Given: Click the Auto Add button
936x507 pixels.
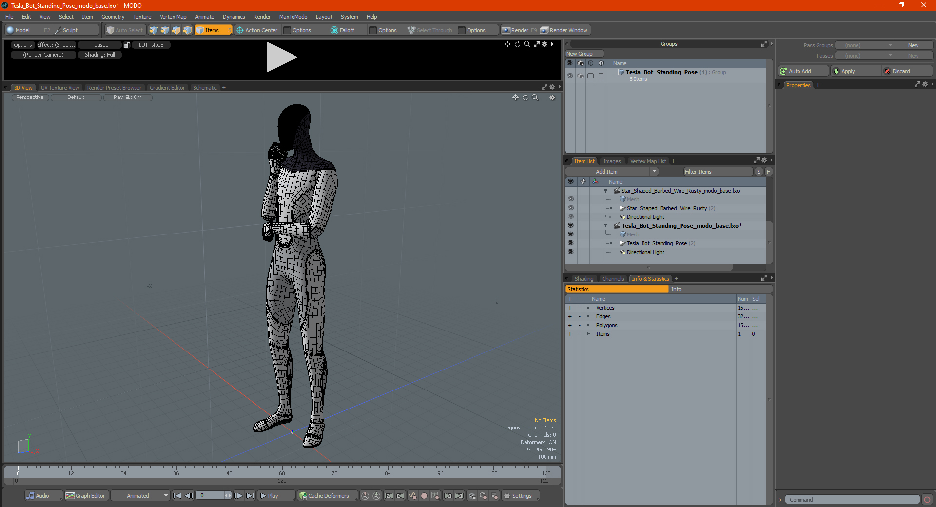Looking at the screenshot, I should (803, 71).
